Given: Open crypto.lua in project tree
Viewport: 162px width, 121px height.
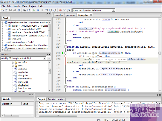Looking at the screenshot, I should point(23,72).
